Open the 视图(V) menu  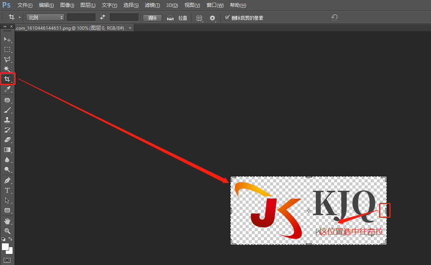[x=192, y=5]
